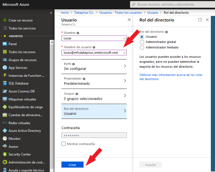The width and height of the screenshot is (215, 172).
Task: Open Security Center in sidebar
Action: click(20, 154)
